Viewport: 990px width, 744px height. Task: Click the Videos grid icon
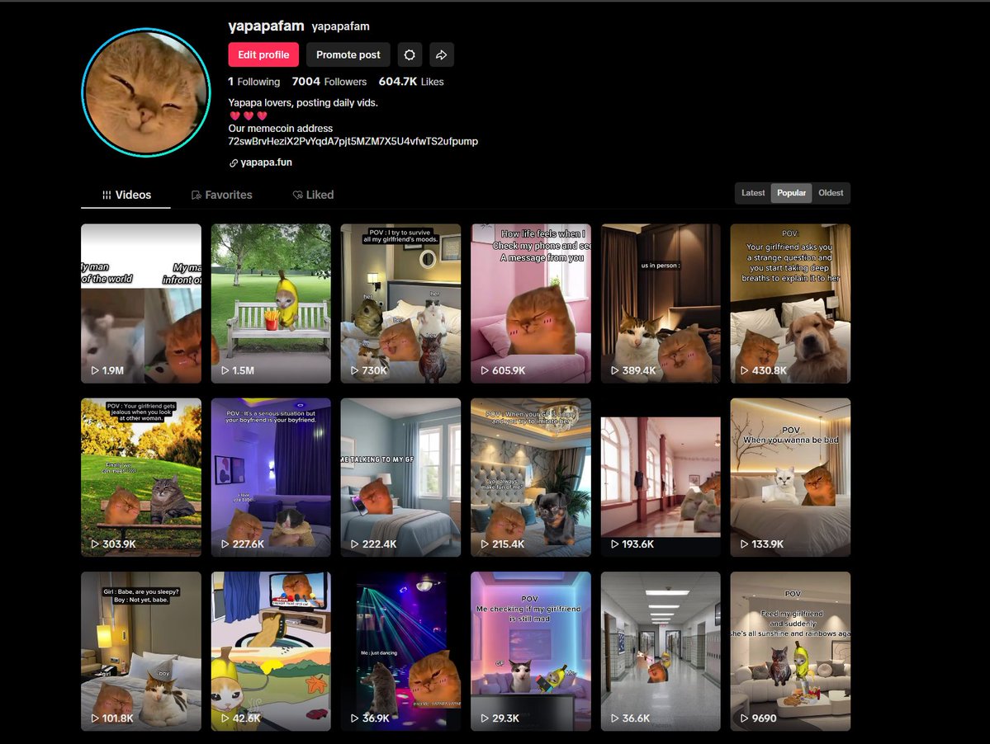click(x=107, y=195)
